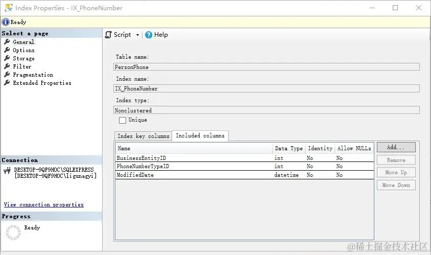Open the Fragmentation page
431x255 pixels.
(33, 75)
